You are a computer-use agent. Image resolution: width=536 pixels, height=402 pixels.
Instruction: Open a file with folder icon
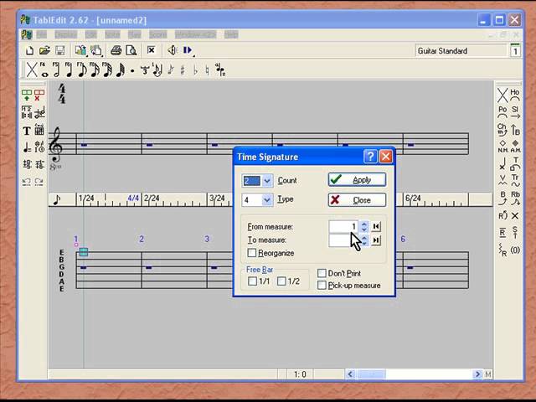44,50
